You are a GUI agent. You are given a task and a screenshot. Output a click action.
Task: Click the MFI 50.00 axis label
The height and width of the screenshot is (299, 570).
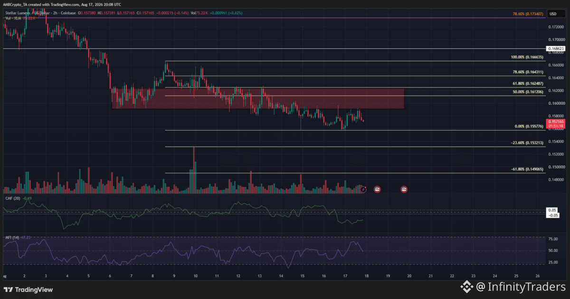pos(553,251)
